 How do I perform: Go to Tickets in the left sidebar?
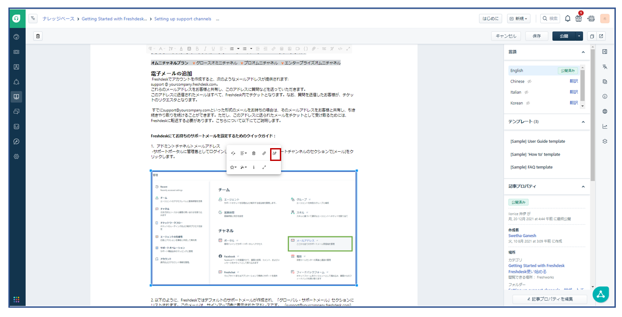[x=16, y=52]
